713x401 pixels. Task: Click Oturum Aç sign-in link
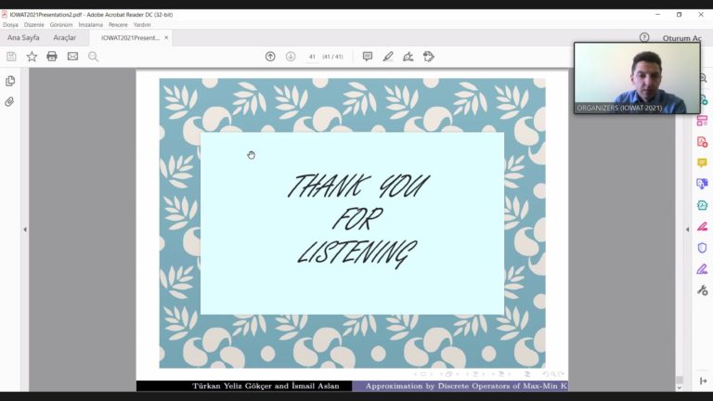click(x=681, y=38)
